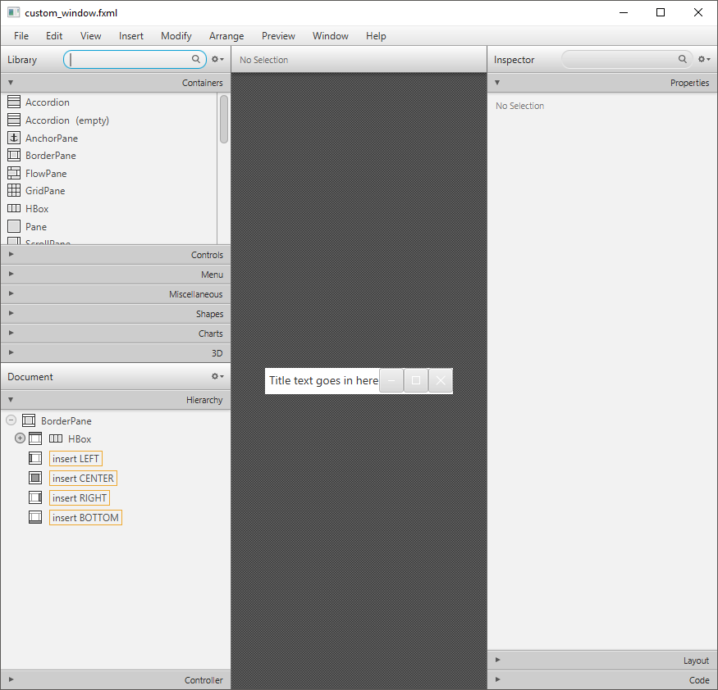Expand the Layout section

point(497,660)
